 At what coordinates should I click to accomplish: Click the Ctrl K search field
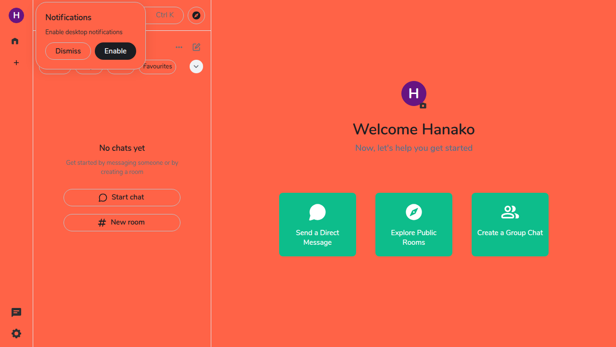pyautogui.click(x=164, y=15)
